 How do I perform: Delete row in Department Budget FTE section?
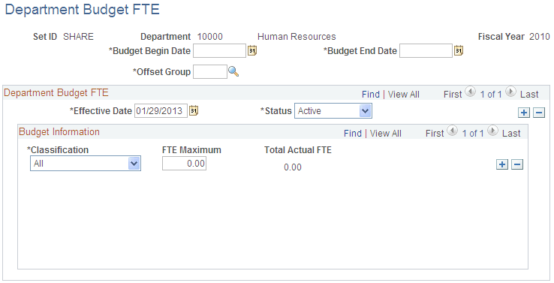coord(539,113)
